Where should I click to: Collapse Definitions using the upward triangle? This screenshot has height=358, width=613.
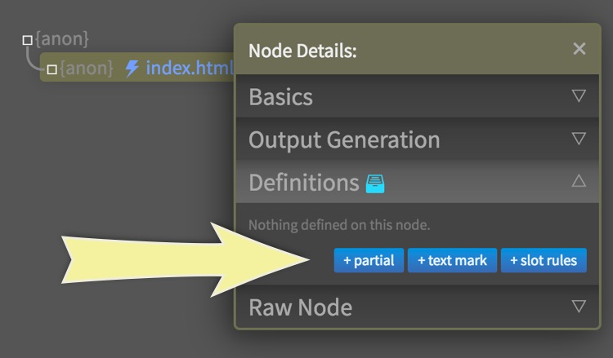coord(579,181)
